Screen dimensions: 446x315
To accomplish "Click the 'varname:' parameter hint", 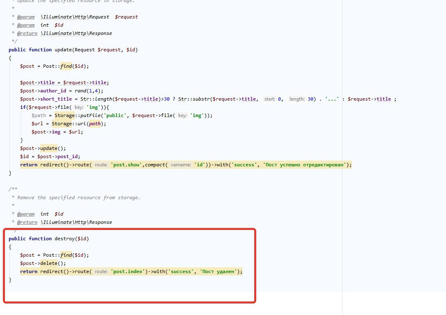I will point(181,165).
